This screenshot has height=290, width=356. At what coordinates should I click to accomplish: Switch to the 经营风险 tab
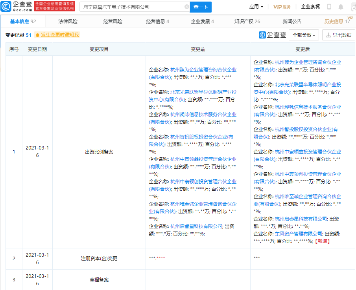113,22
